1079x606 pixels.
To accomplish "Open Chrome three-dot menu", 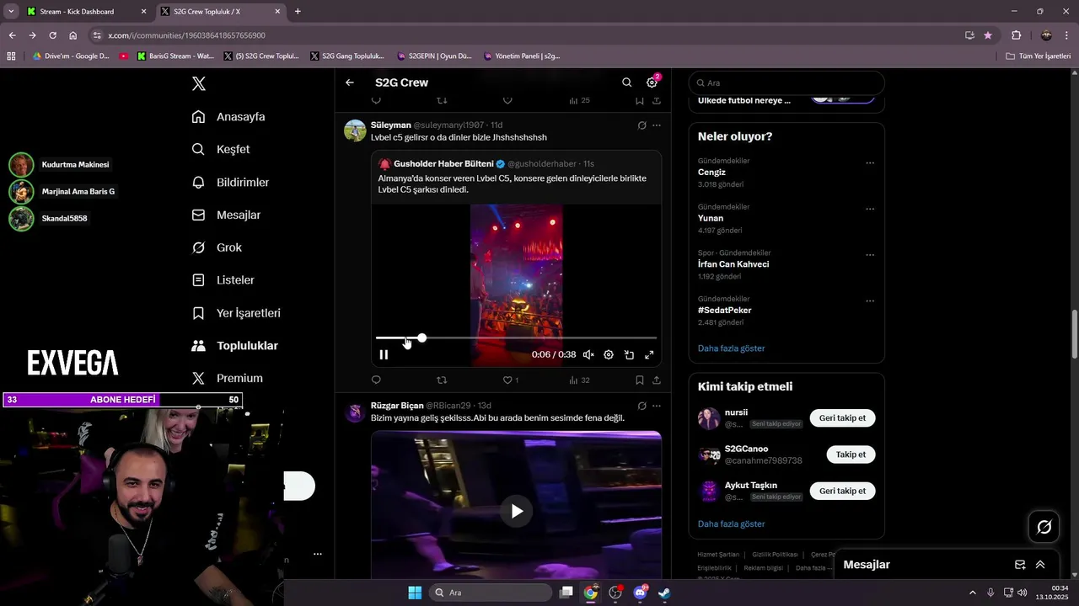I will pos(1067,35).
